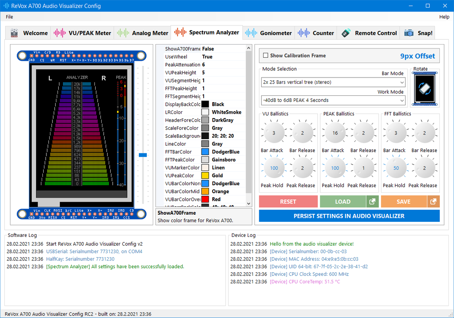Select the LineColor Gray swatch

(205, 144)
